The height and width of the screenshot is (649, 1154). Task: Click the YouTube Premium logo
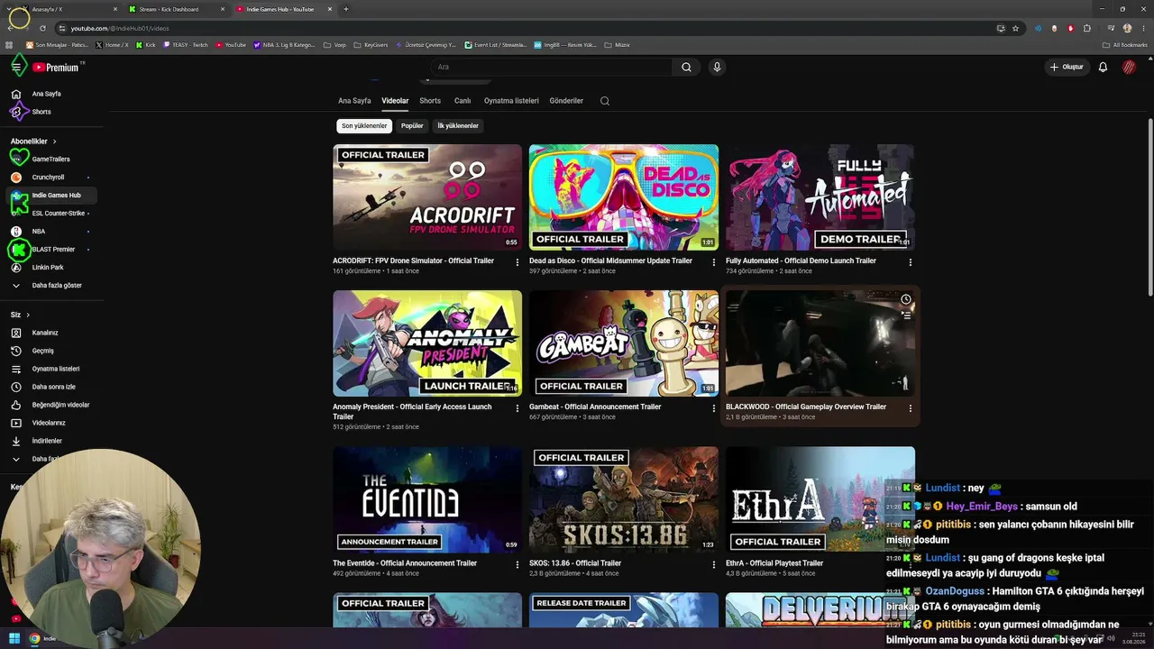[x=56, y=68]
